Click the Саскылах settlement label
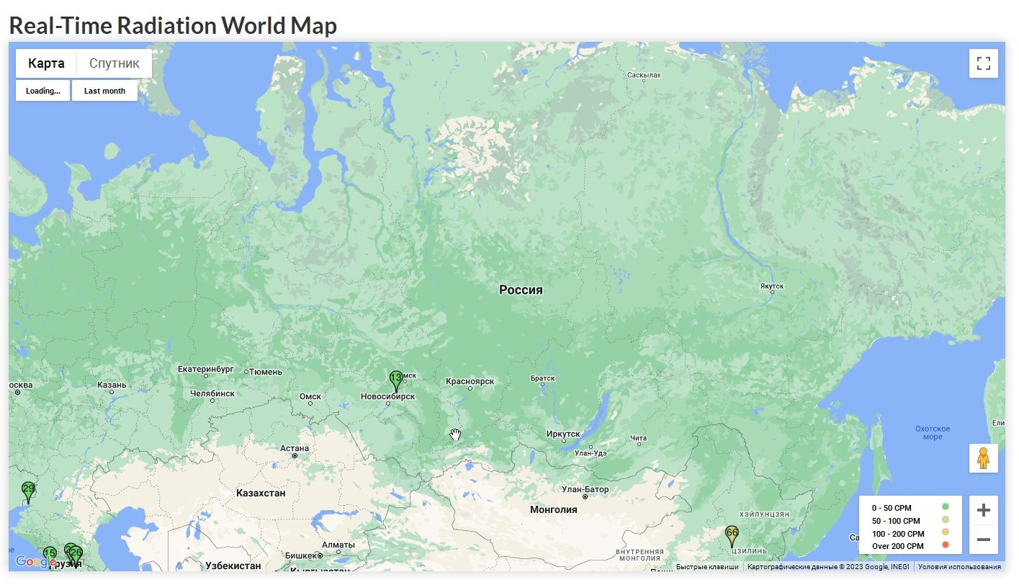 [644, 75]
